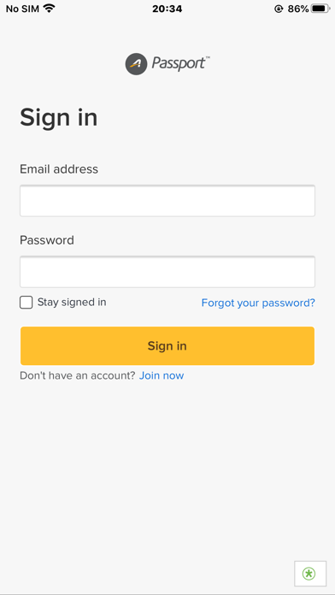The width and height of the screenshot is (335, 595).
Task: Tap the Wi-Fi signal icon in status bar
Action: (x=49, y=9)
